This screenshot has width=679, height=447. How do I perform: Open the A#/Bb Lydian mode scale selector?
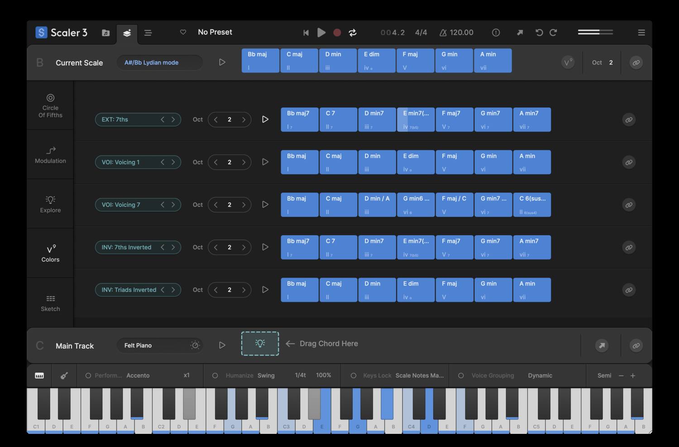click(x=159, y=62)
